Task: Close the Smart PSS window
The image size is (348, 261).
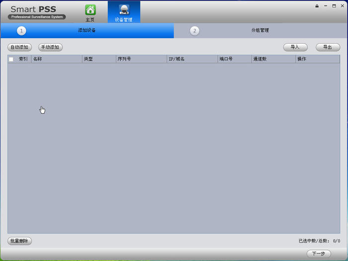Action: pos(342,6)
